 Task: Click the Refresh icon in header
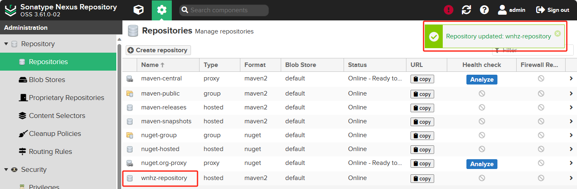[466, 10]
